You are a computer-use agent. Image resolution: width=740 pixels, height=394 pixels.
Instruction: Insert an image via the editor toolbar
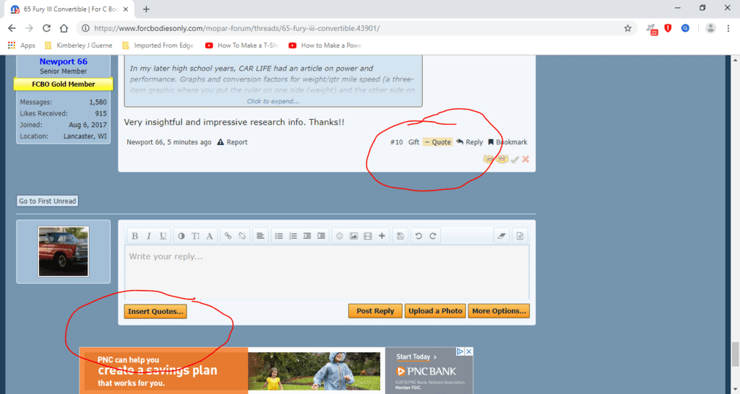coord(353,236)
